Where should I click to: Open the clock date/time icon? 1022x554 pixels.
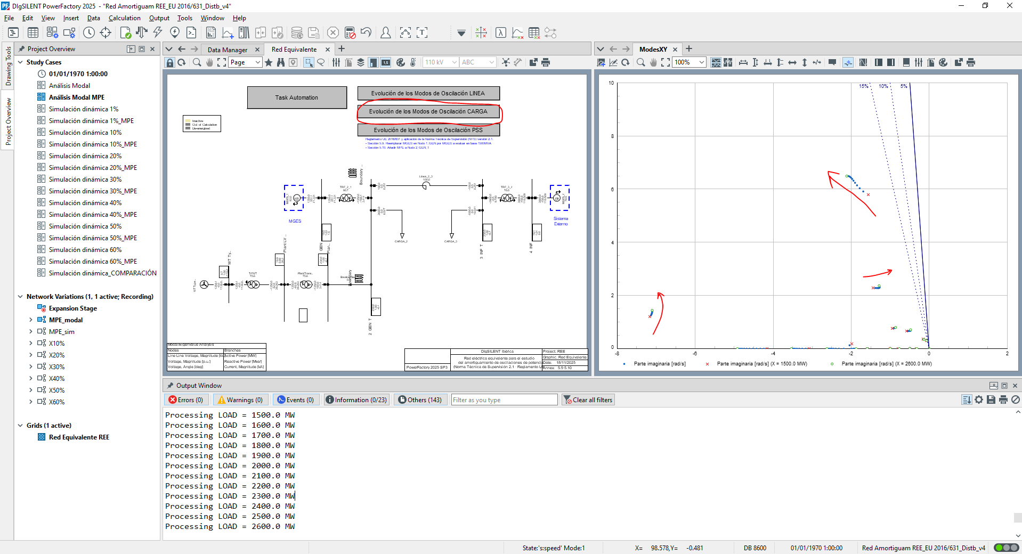tap(88, 32)
